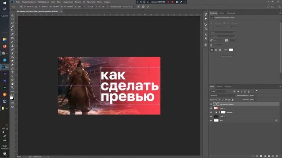Cancel the transform in options bar
This screenshot has height=158, width=282.
(143, 7)
